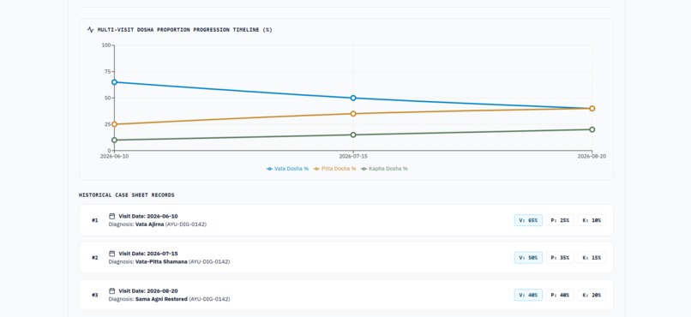Click the 50 y-axis tick label
Screen dimensions: 691x317
(107, 98)
